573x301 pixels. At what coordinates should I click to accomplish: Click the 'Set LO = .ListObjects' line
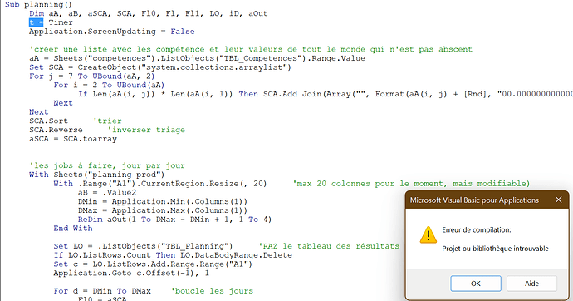pos(143,246)
